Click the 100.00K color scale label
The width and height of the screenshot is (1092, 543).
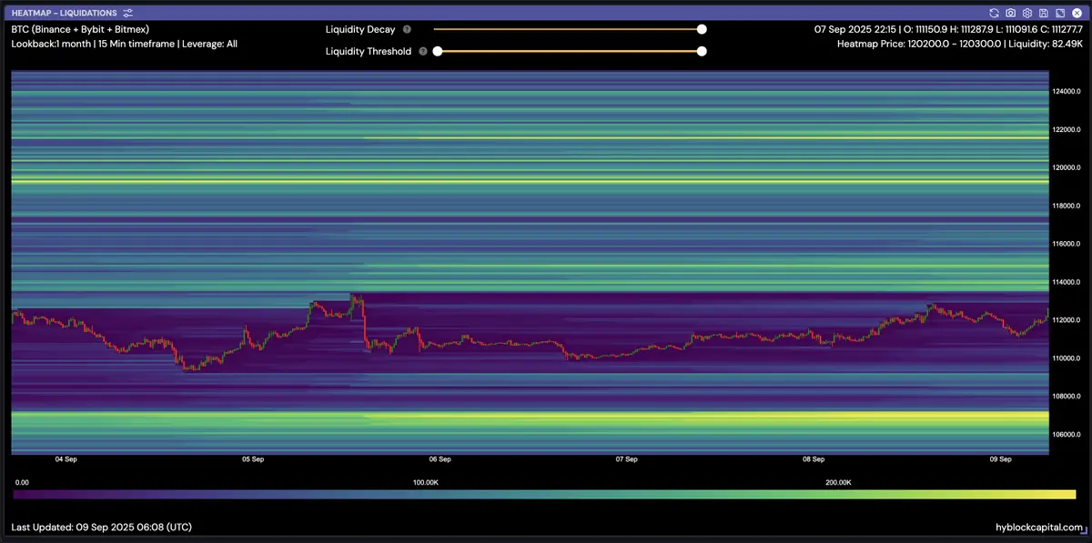tap(426, 482)
